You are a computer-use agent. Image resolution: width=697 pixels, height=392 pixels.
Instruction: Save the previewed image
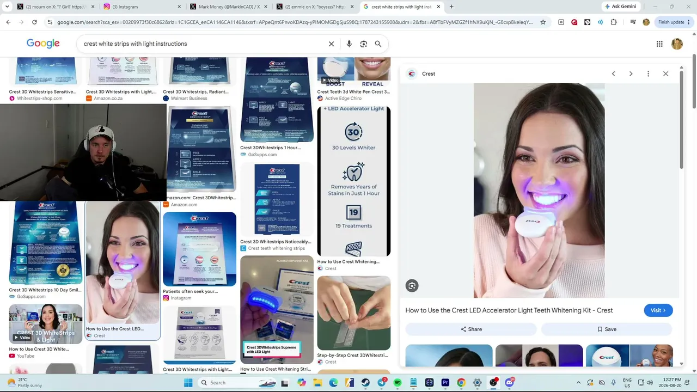[607, 329]
